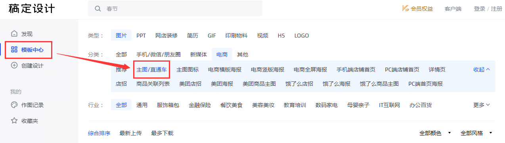Choose 商品关联列表 subcategory
505x143 pixels.
153,84
